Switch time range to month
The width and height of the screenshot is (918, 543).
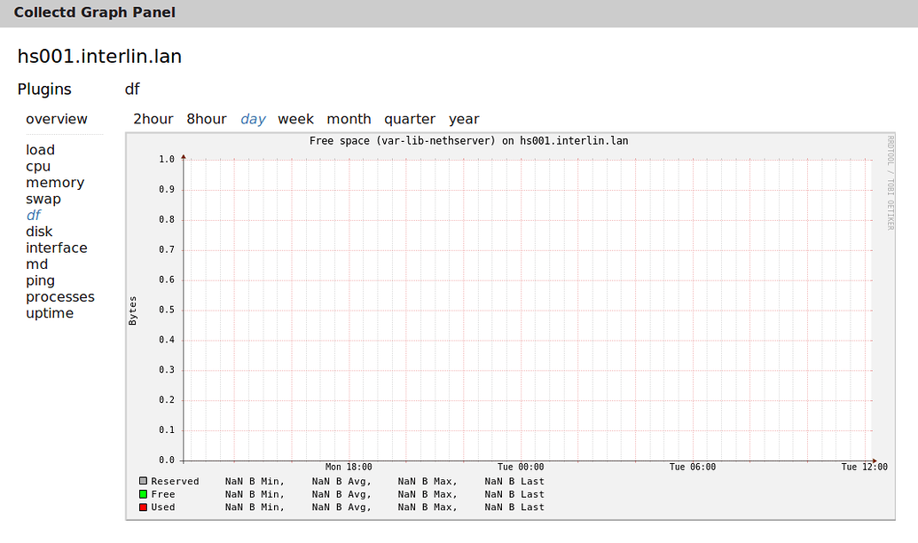[x=349, y=119]
